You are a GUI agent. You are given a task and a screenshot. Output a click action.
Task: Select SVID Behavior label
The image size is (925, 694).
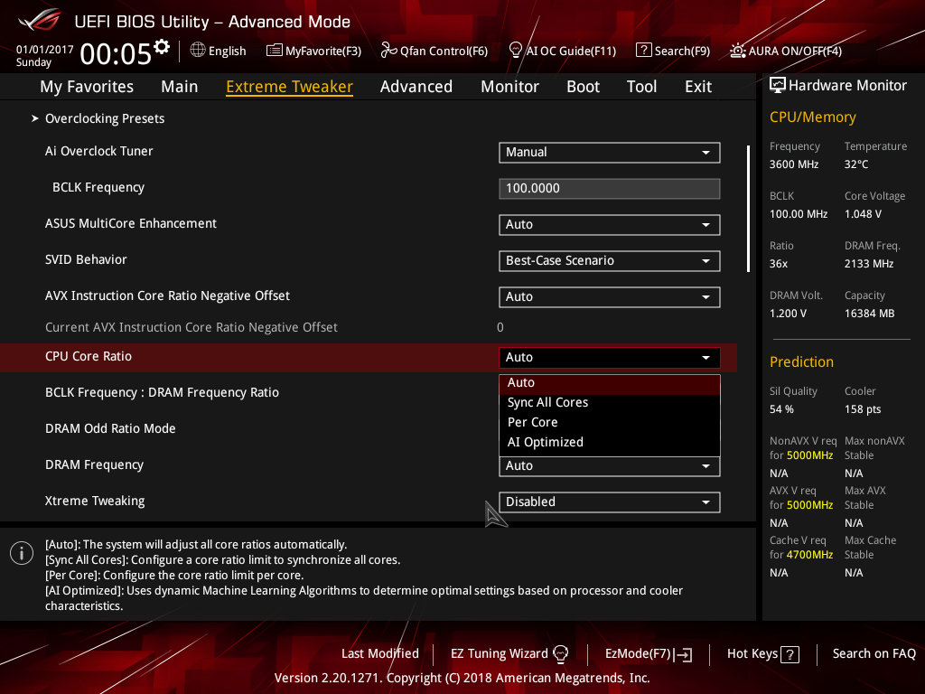[86, 259]
